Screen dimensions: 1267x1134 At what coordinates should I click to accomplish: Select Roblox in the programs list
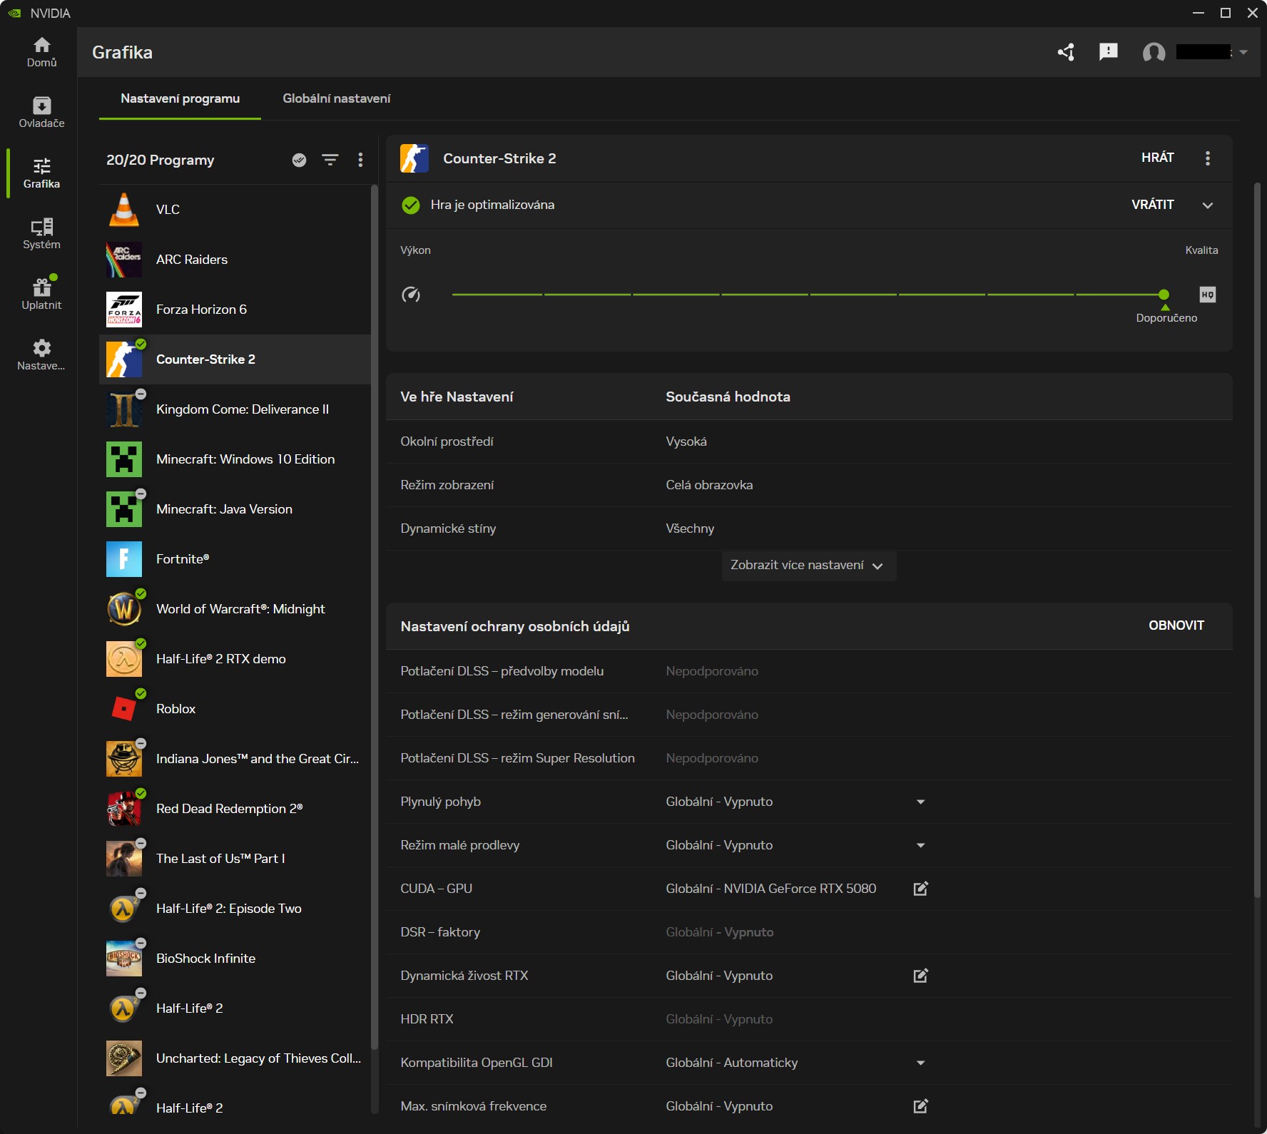click(x=235, y=709)
